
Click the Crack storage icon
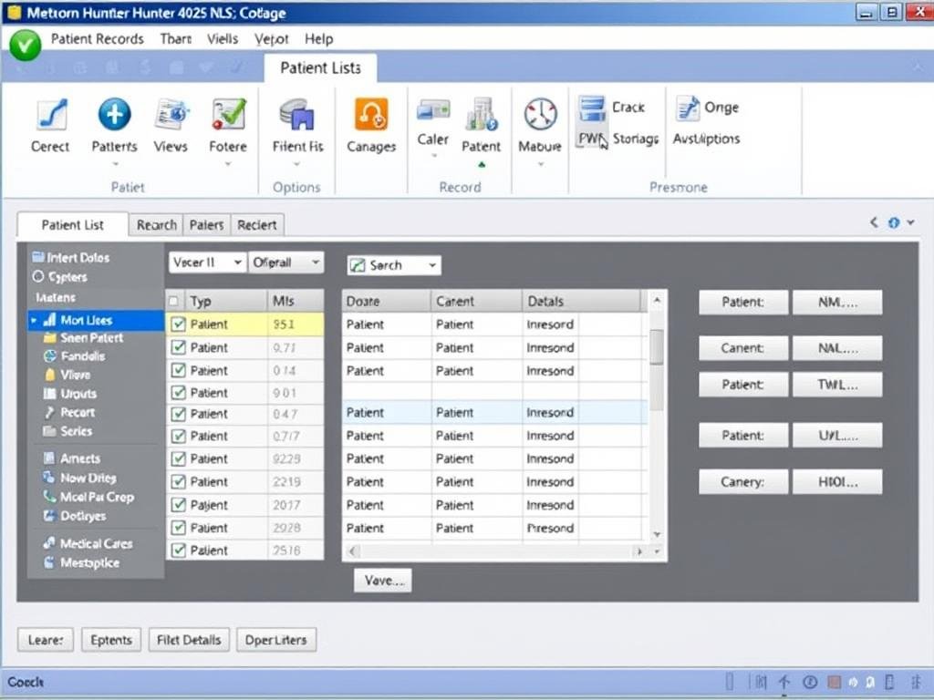(x=592, y=108)
